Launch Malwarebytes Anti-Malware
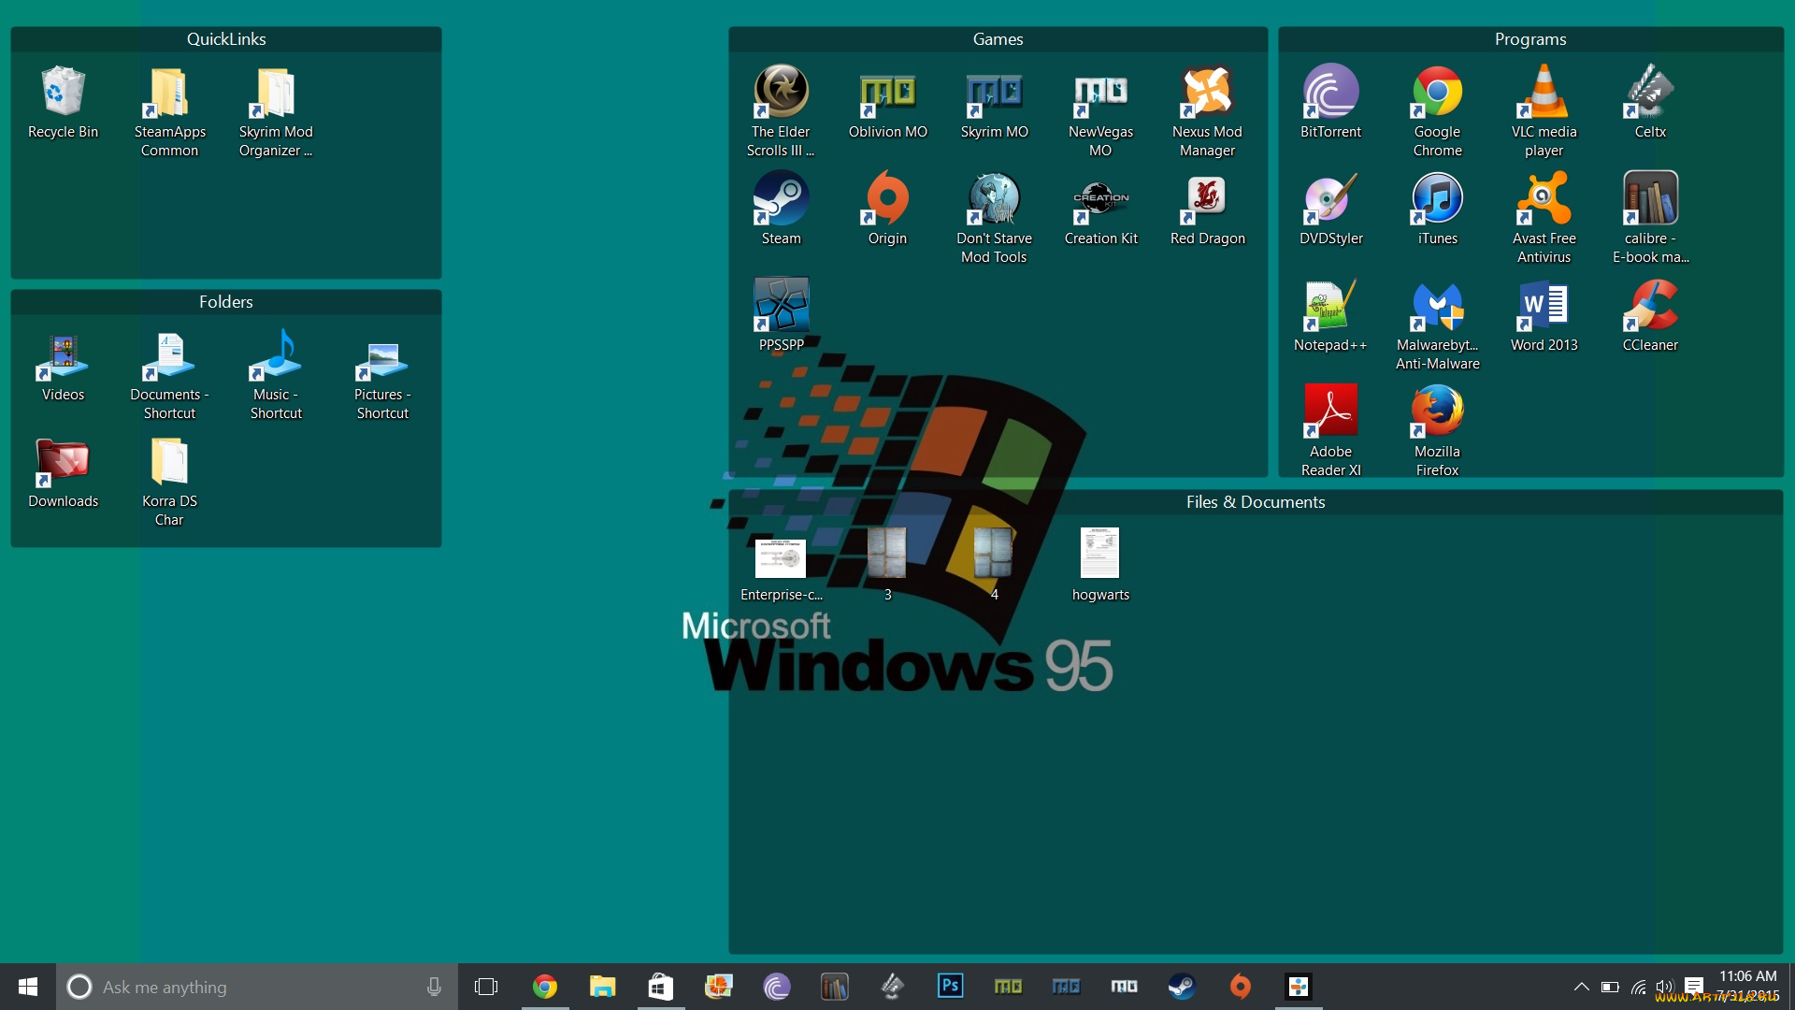The width and height of the screenshot is (1795, 1010). [x=1436, y=306]
